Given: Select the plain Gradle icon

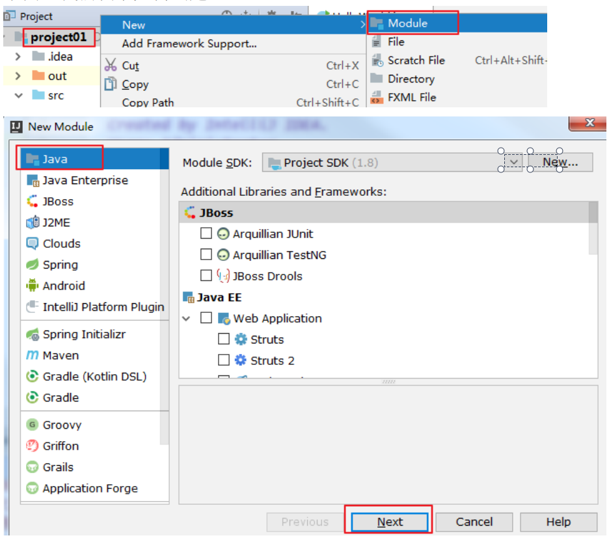Looking at the screenshot, I should (x=33, y=398).
